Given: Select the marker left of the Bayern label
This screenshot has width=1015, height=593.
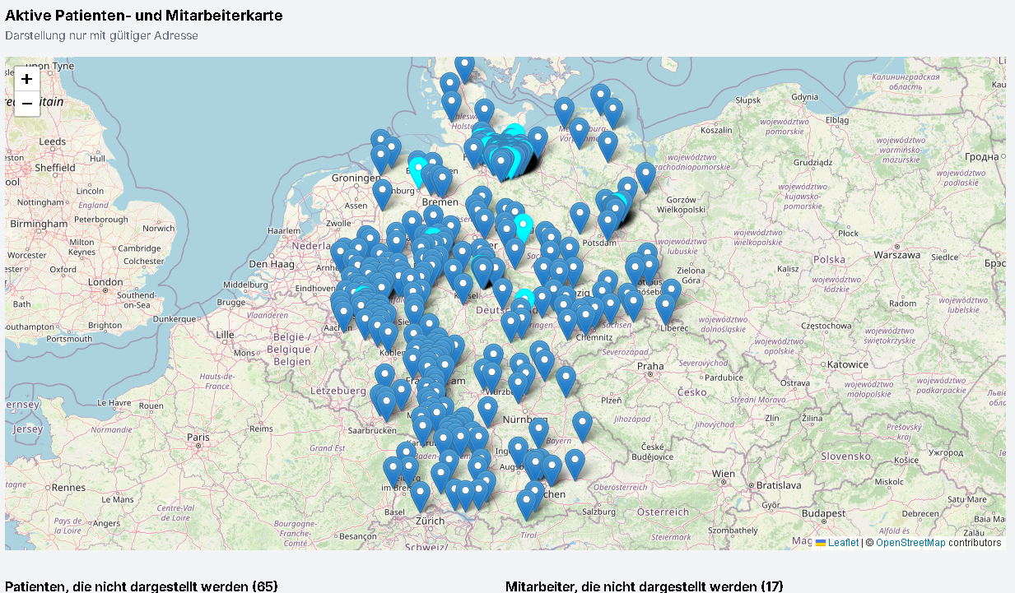Looking at the screenshot, I should [538, 433].
